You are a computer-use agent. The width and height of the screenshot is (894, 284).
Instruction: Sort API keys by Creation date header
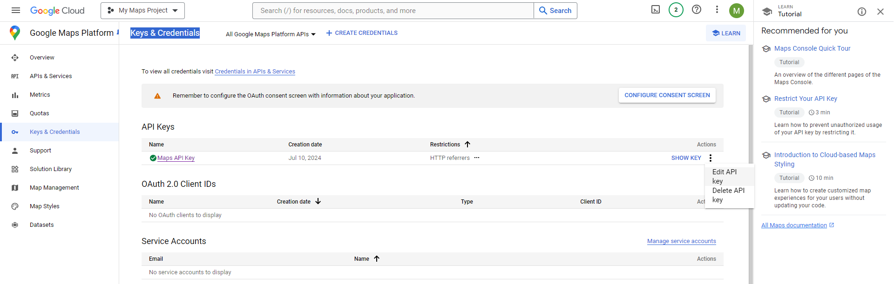305,145
